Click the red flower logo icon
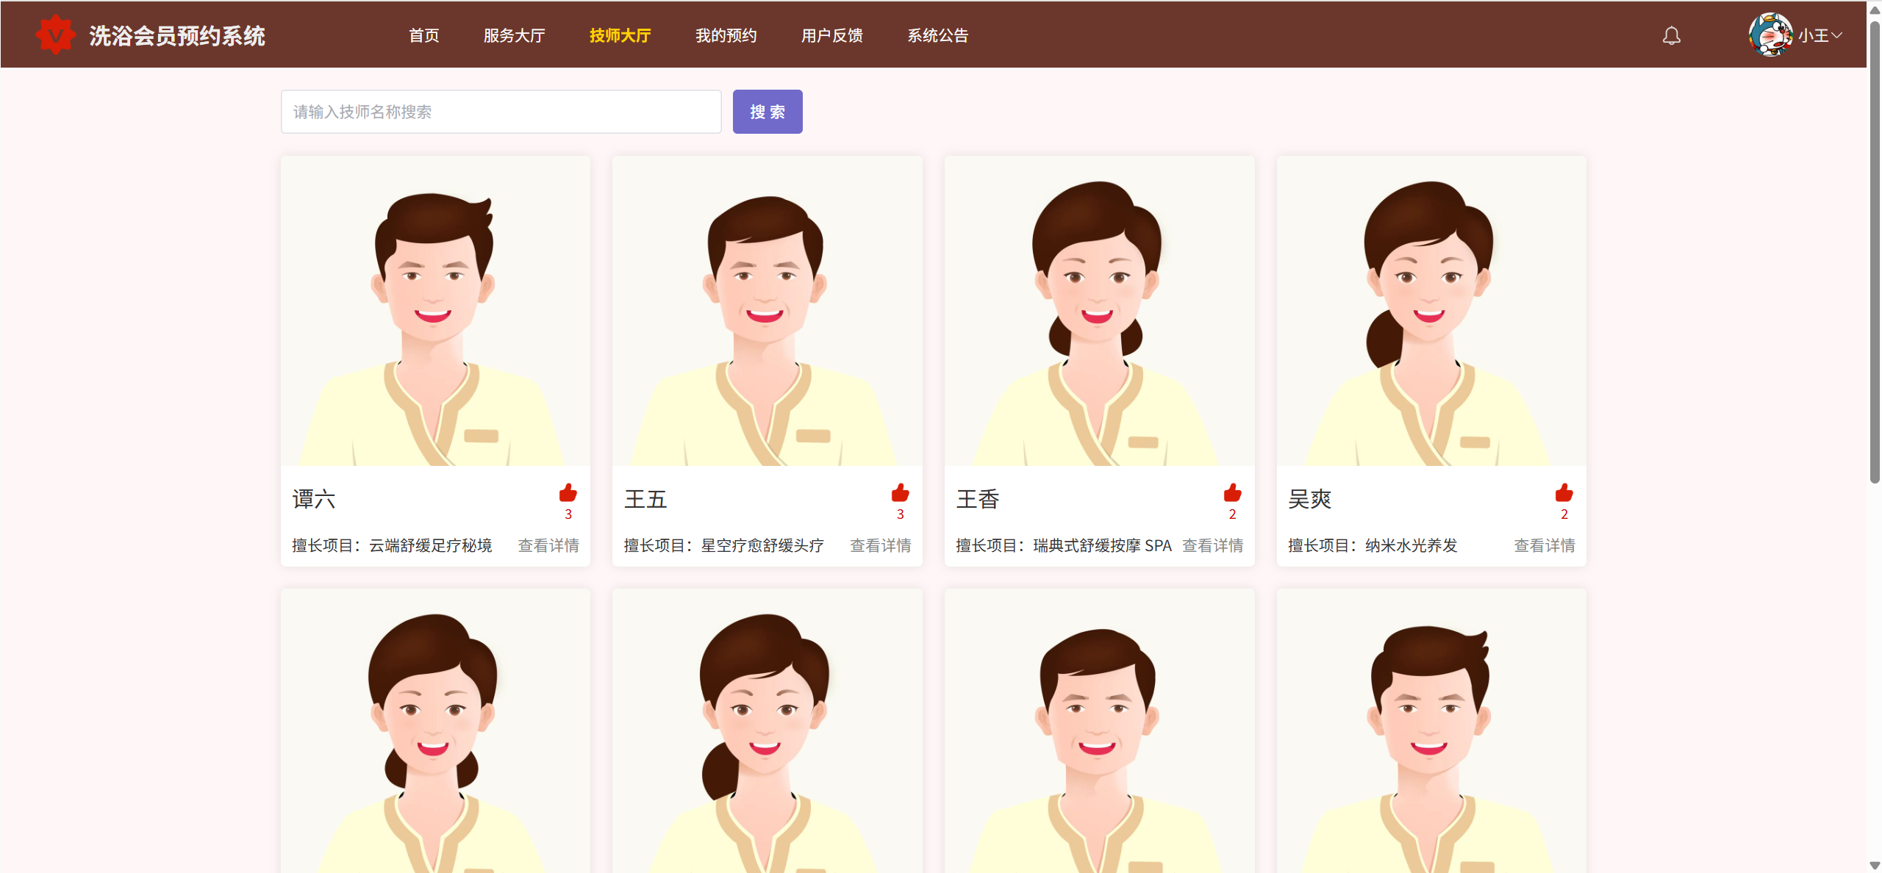The height and width of the screenshot is (873, 1882). 56,35
